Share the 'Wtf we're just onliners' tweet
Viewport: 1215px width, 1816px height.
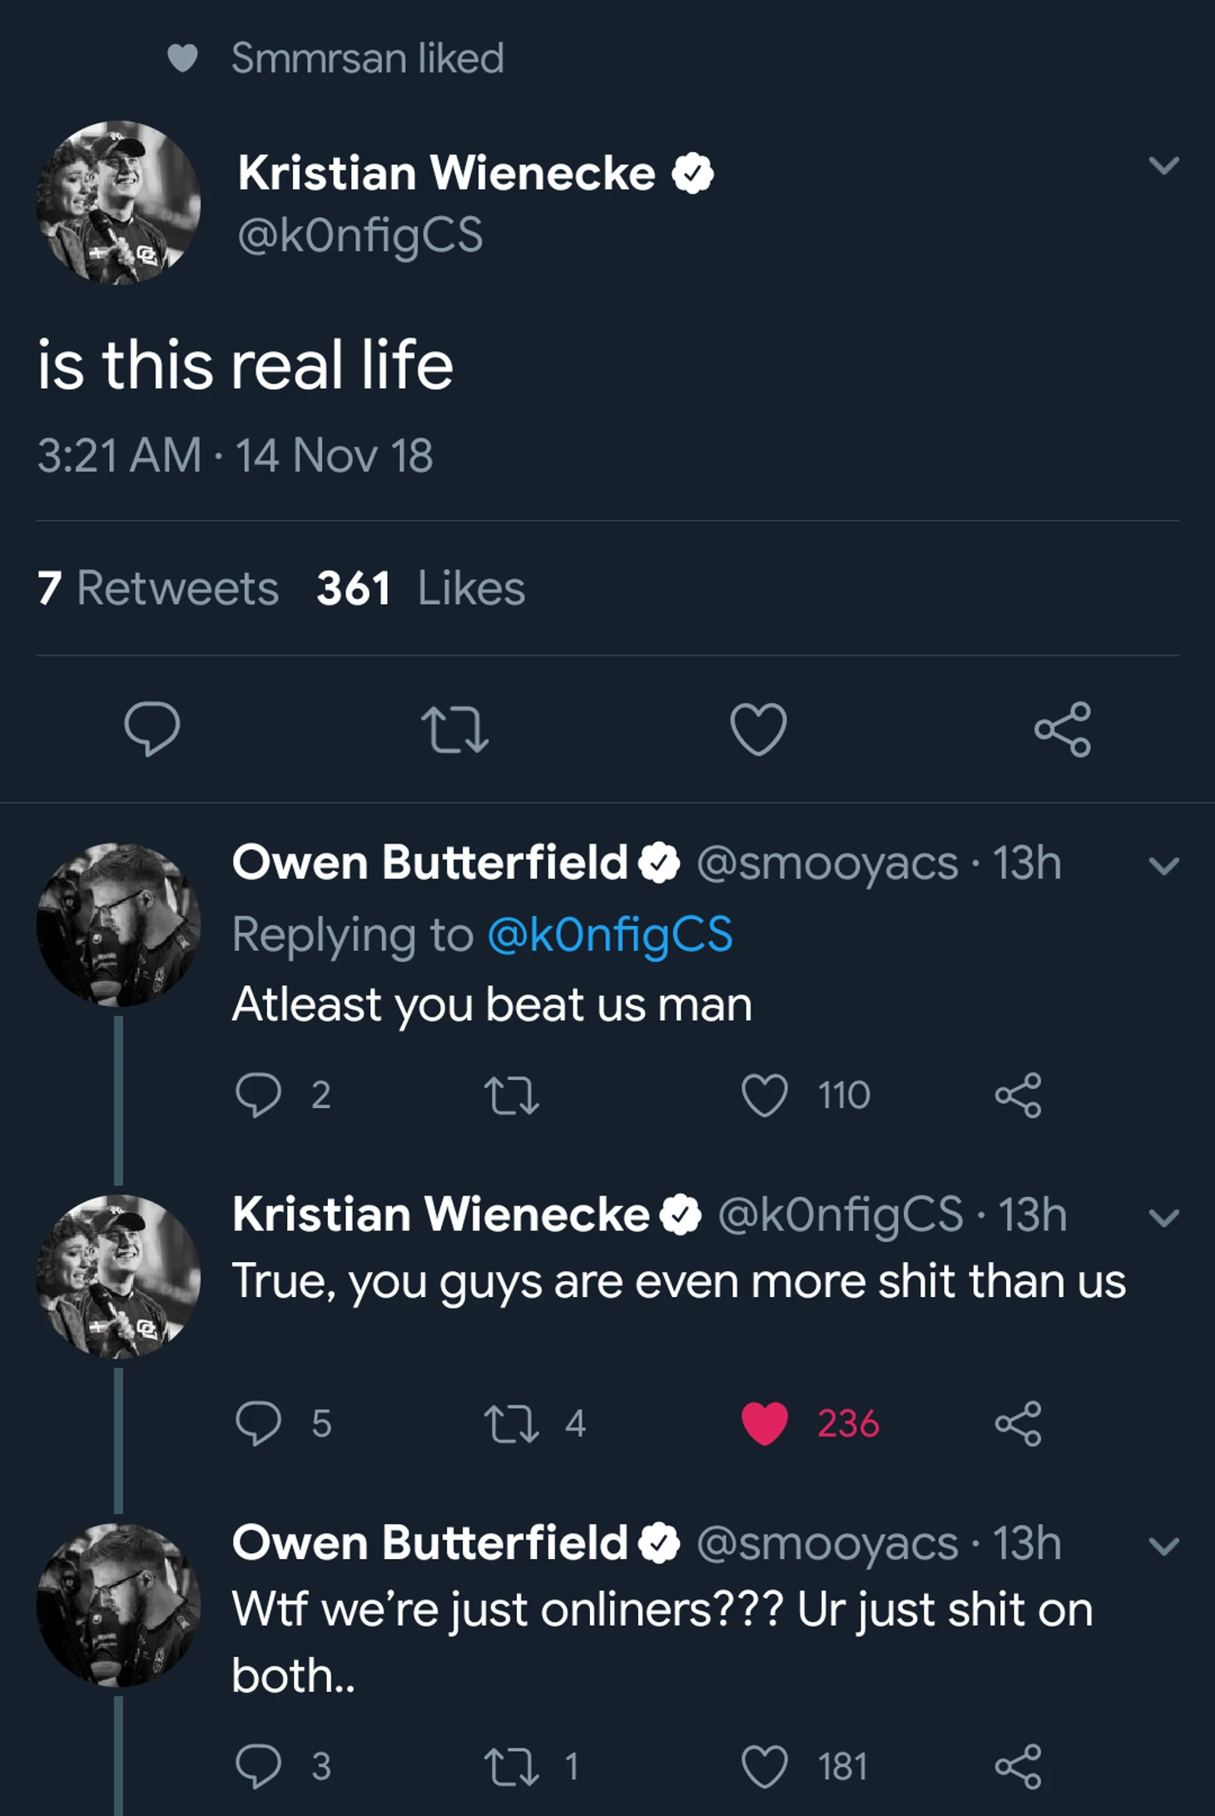click(x=1018, y=1765)
